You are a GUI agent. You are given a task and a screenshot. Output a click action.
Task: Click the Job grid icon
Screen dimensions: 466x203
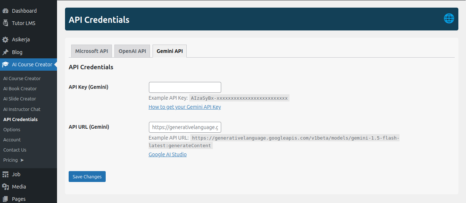pos(5,174)
